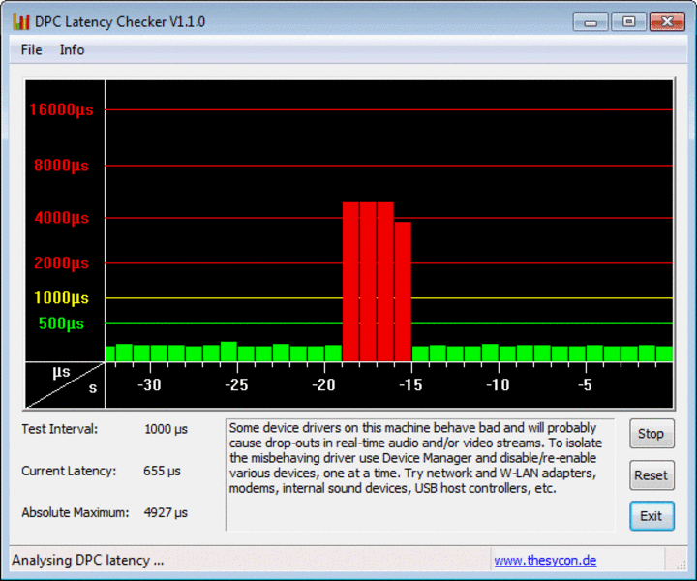Click the -10 time axis label
697x581 pixels.
pos(498,385)
